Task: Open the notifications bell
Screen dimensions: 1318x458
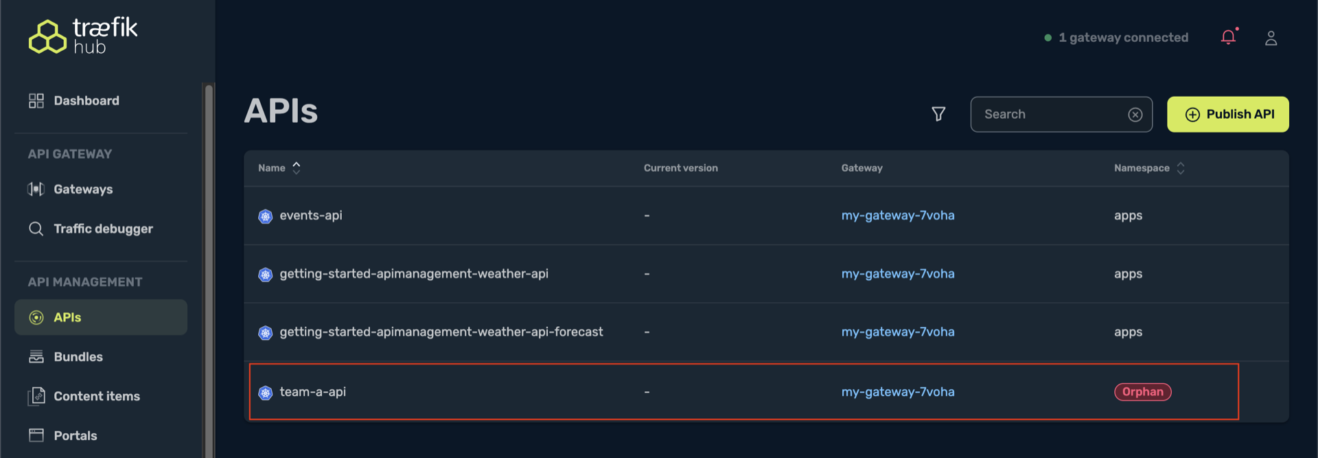Action: point(1229,37)
